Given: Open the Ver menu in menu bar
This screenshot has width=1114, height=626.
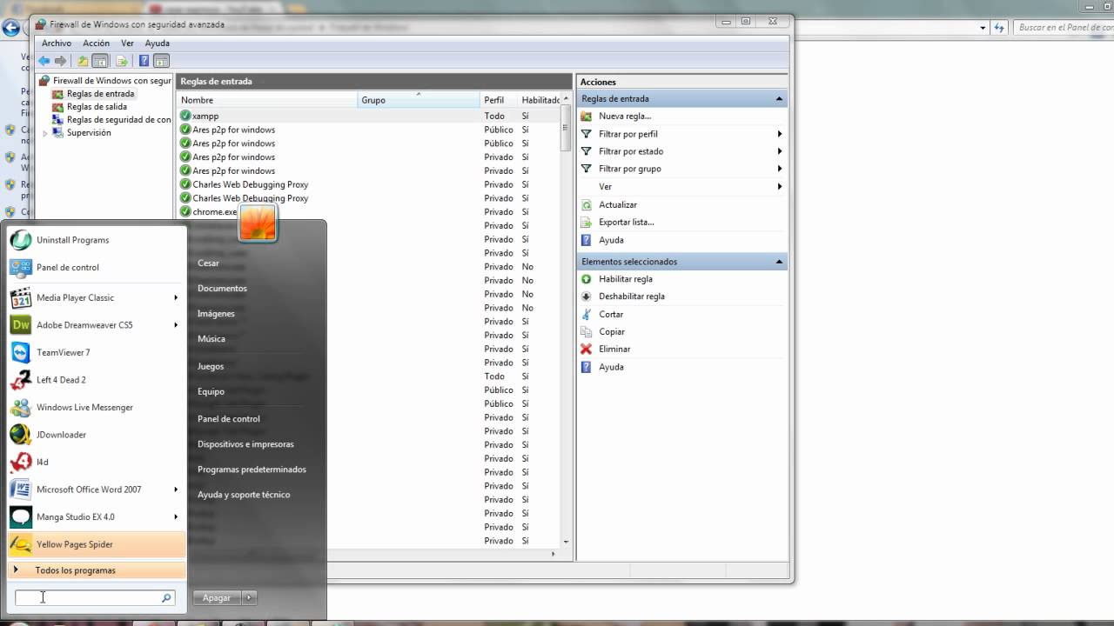Looking at the screenshot, I should point(127,43).
